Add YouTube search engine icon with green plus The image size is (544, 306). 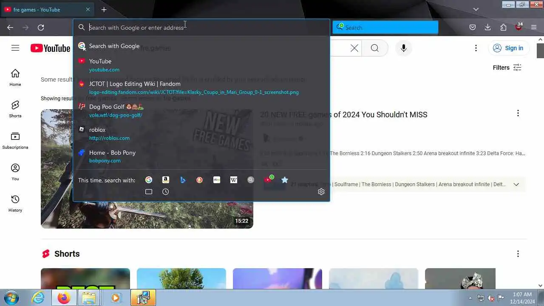[x=269, y=179]
